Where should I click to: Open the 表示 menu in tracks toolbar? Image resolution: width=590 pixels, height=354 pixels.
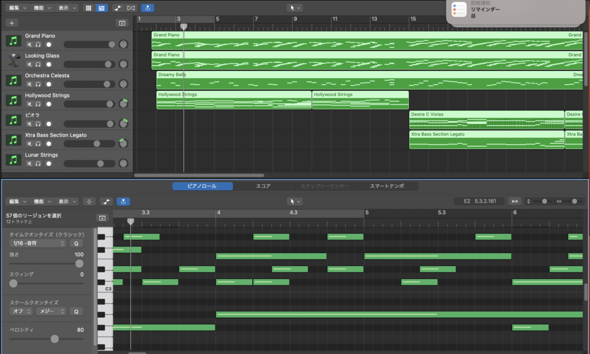(x=67, y=8)
